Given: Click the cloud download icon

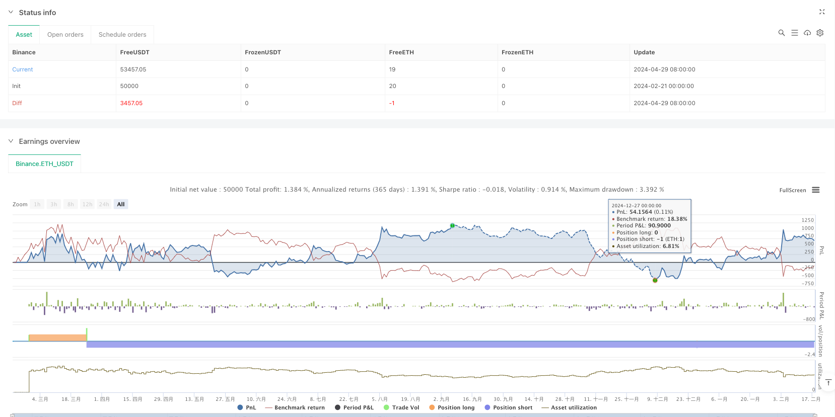Looking at the screenshot, I should (x=807, y=33).
